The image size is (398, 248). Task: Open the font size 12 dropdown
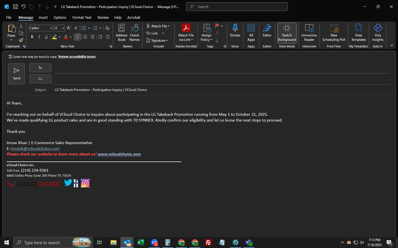coord(63,28)
